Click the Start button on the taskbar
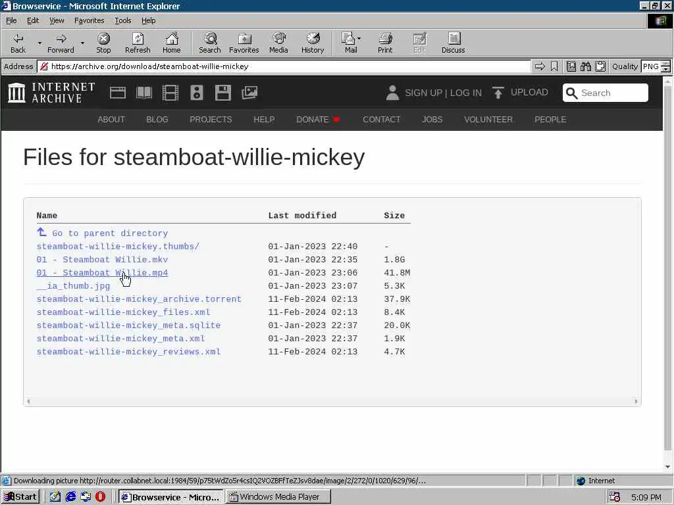Viewport: 674px width, 505px height. pyautogui.click(x=20, y=497)
